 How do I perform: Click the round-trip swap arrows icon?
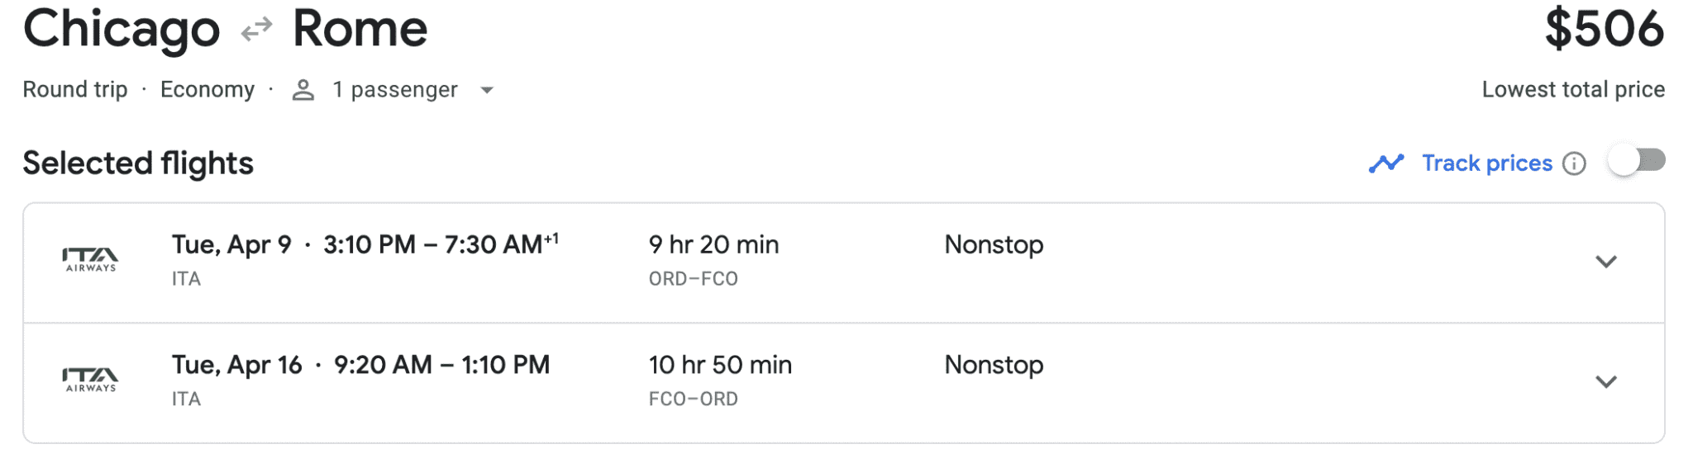tap(256, 31)
